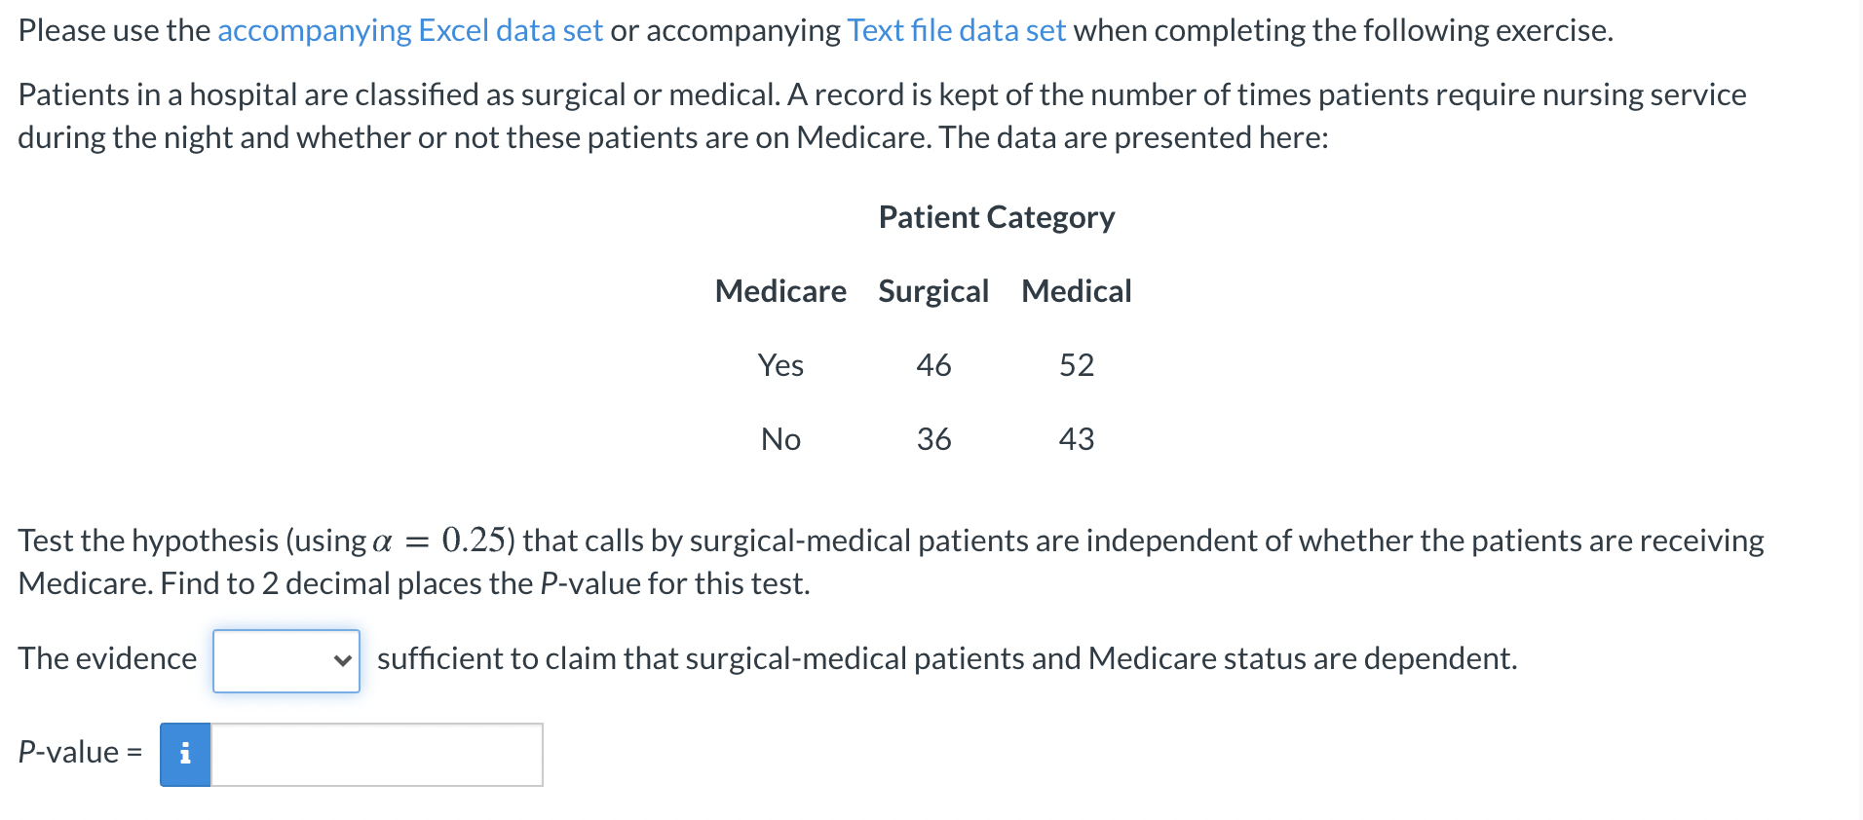This screenshot has width=1863, height=820.
Task: Click the 'P-value =' label text
Action: coord(80,753)
